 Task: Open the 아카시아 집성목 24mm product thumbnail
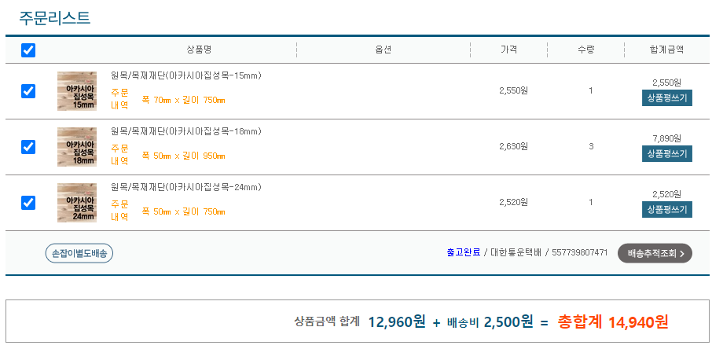(x=77, y=203)
